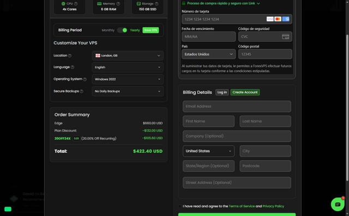
Task: Click the Save 20% badge
Action: [151, 30]
